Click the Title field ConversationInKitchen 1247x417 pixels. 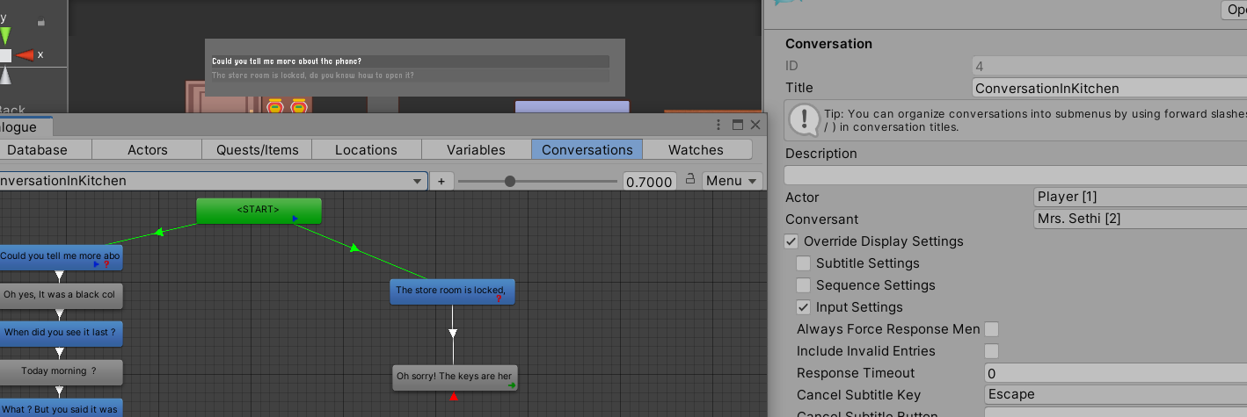point(1110,88)
